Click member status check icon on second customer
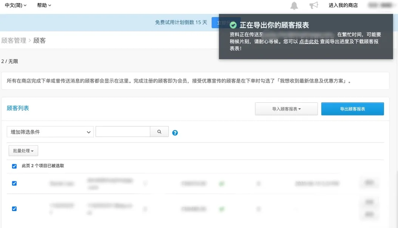This screenshot has height=228, width=398. [222, 209]
